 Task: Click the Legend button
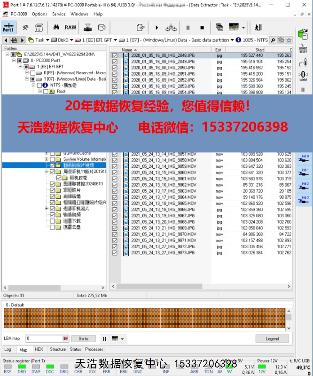tap(272, 339)
